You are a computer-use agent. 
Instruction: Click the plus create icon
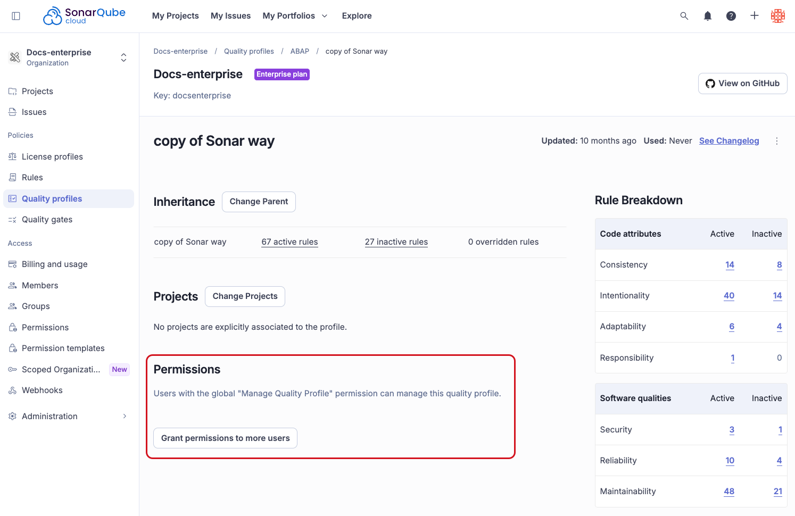755,16
